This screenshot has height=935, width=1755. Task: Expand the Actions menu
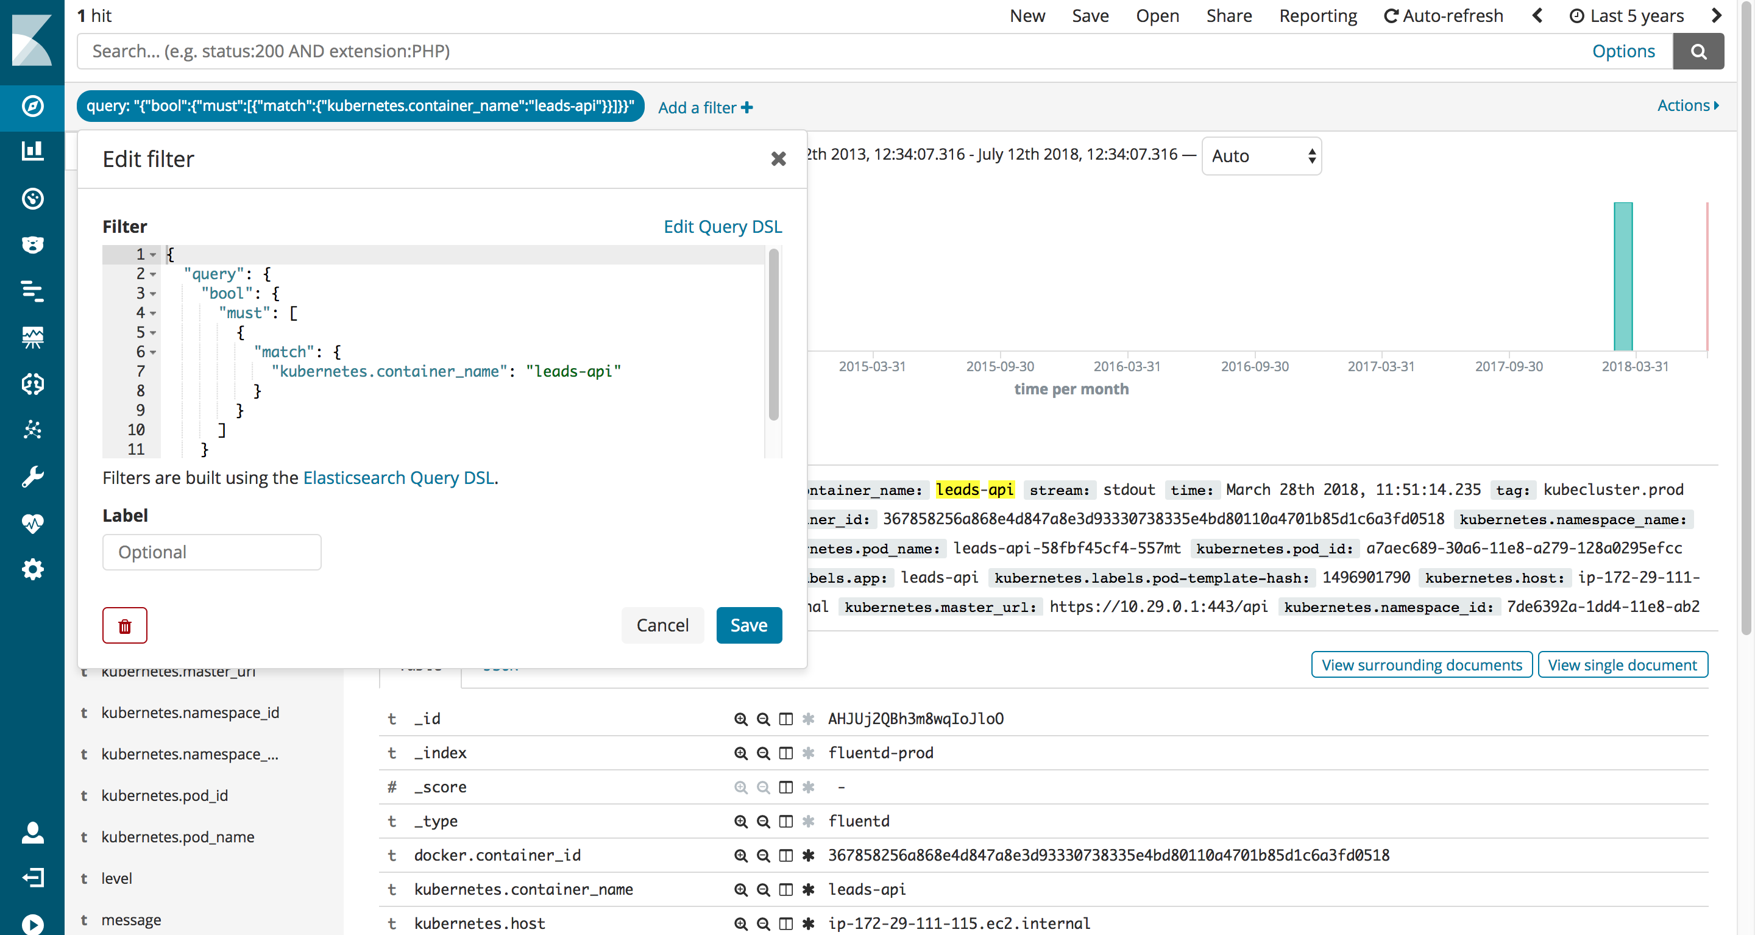coord(1687,105)
